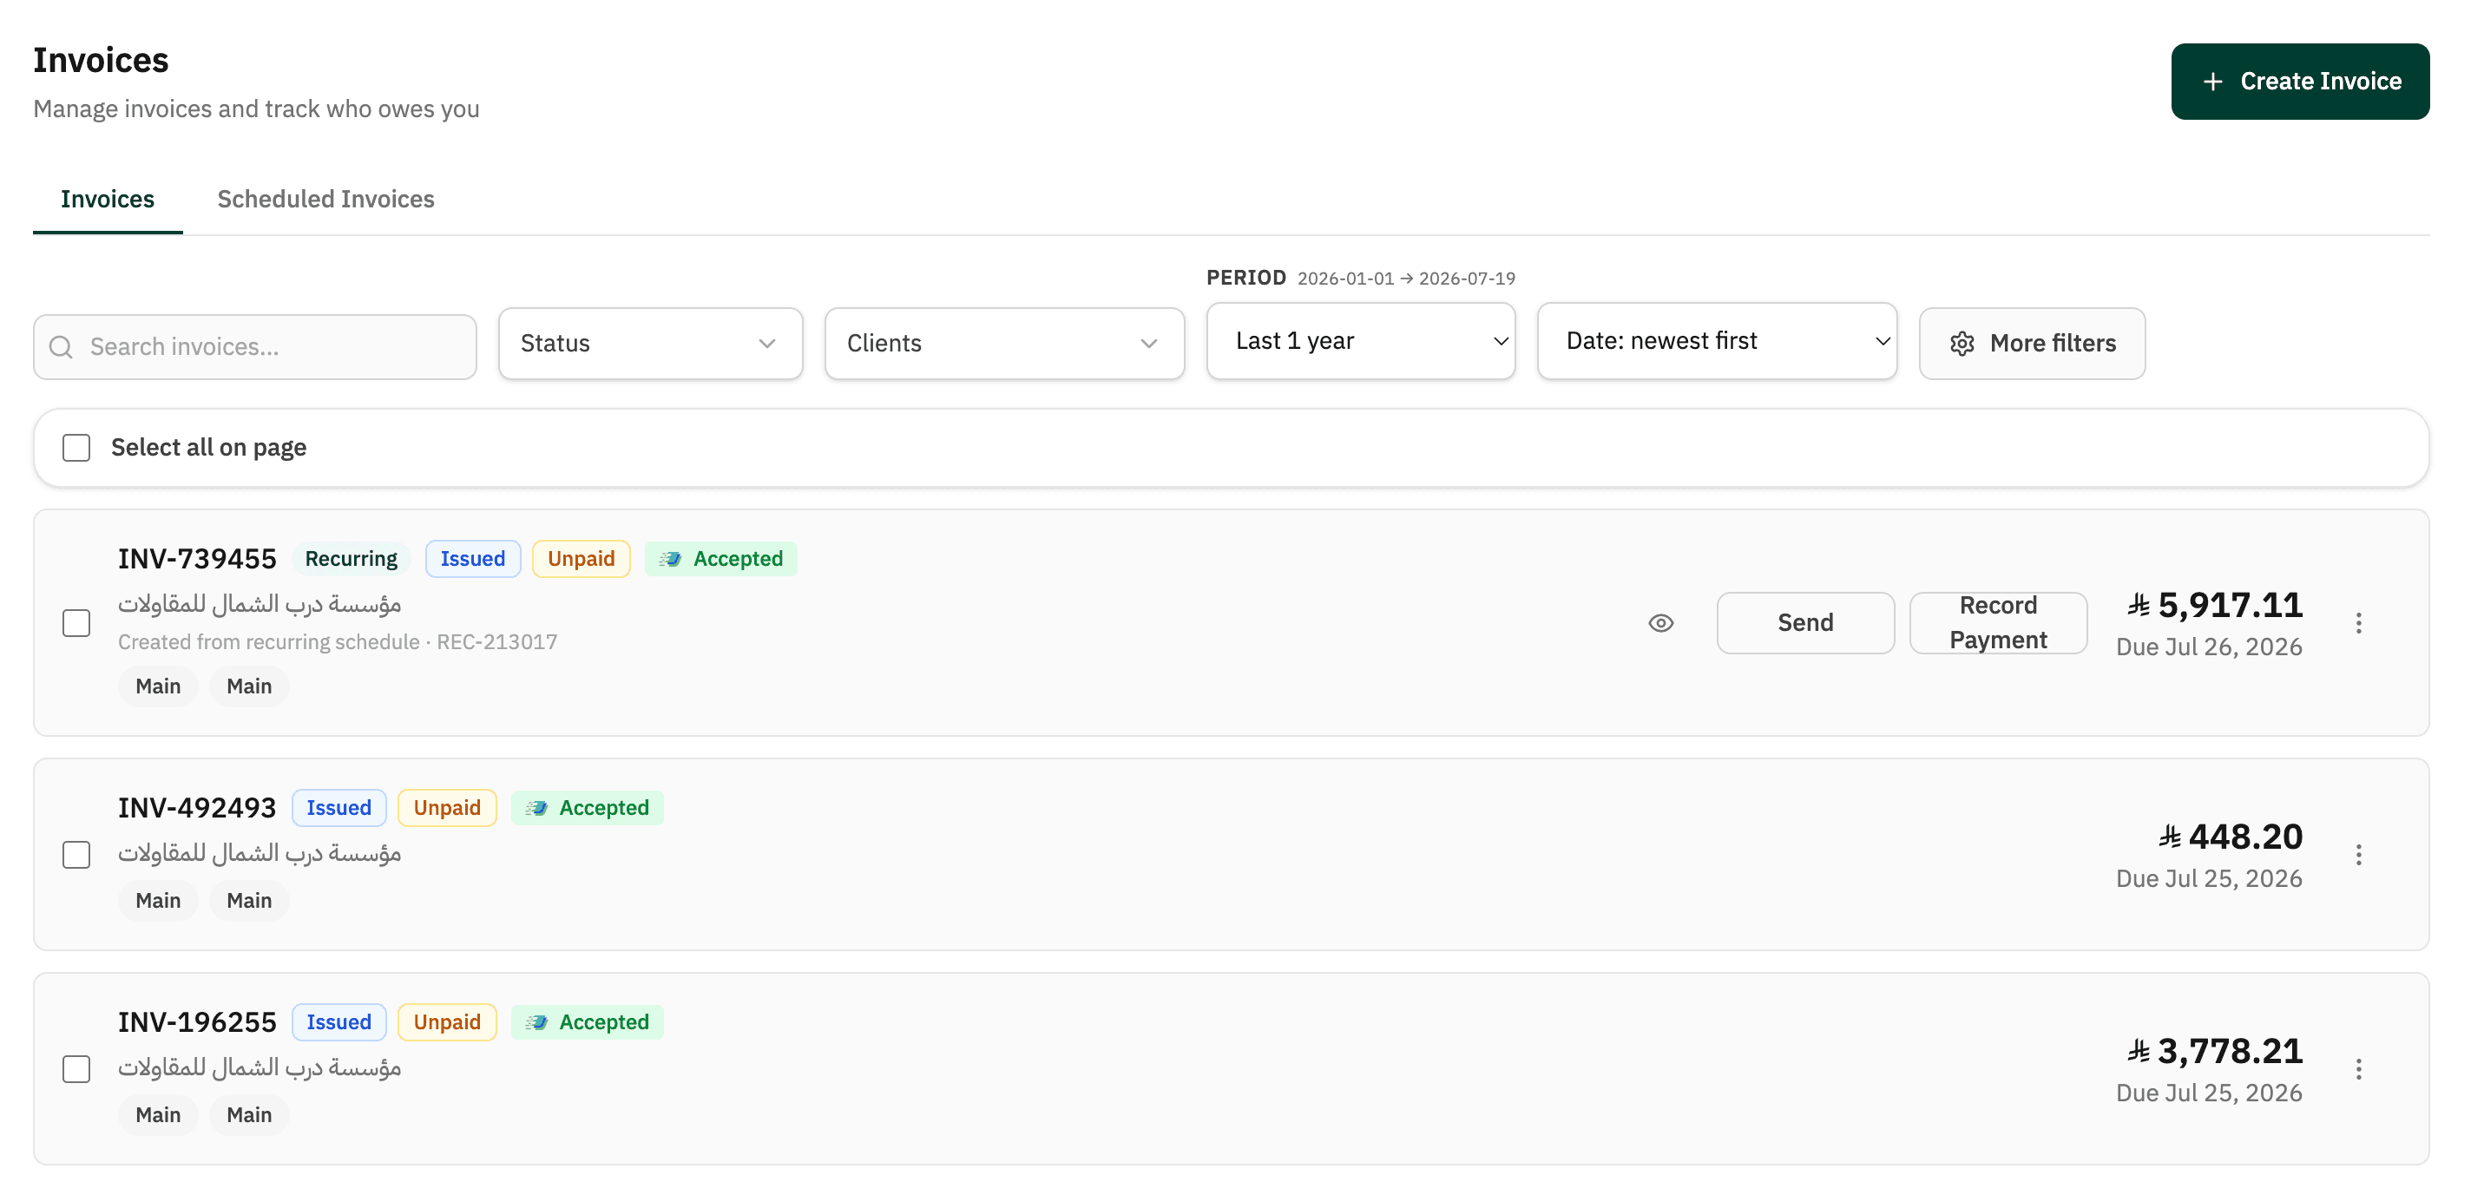The image size is (2484, 1182).
Task: Open the Date: newest first sort dropdown
Action: point(1717,341)
